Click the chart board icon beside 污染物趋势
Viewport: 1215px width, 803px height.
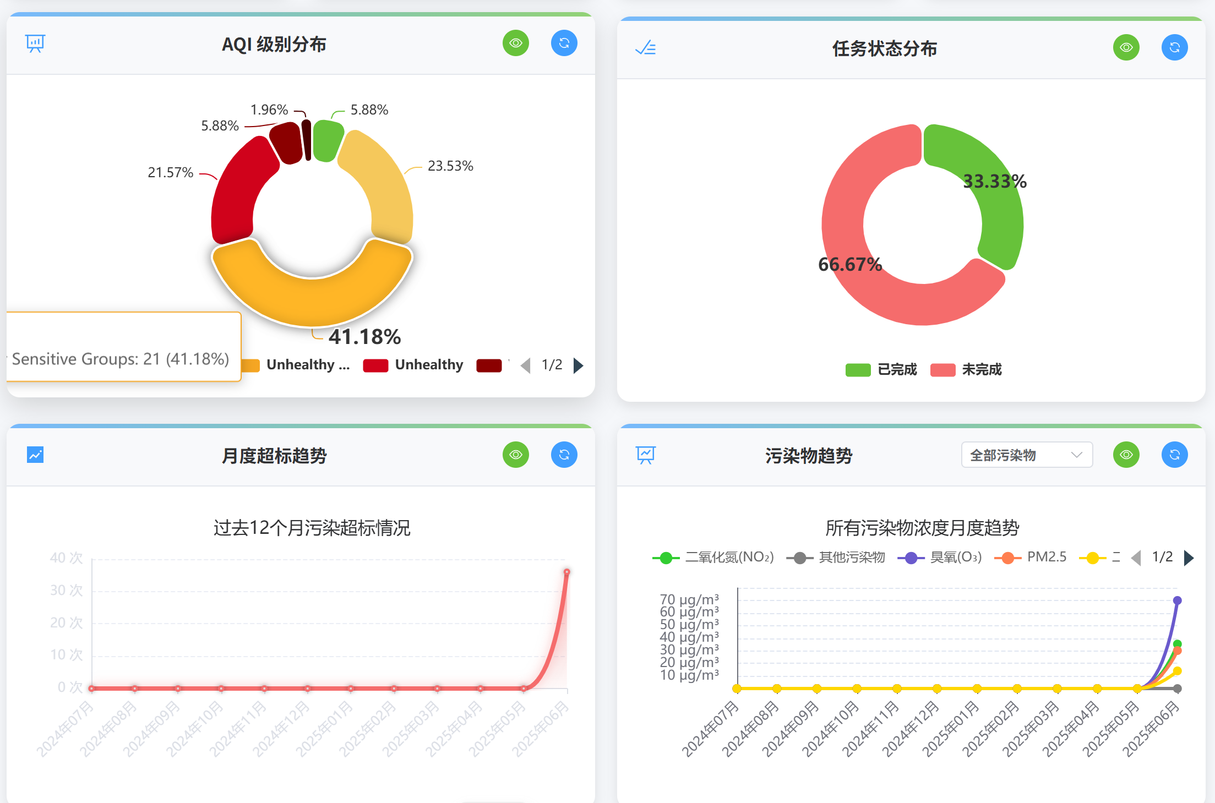[x=645, y=455]
